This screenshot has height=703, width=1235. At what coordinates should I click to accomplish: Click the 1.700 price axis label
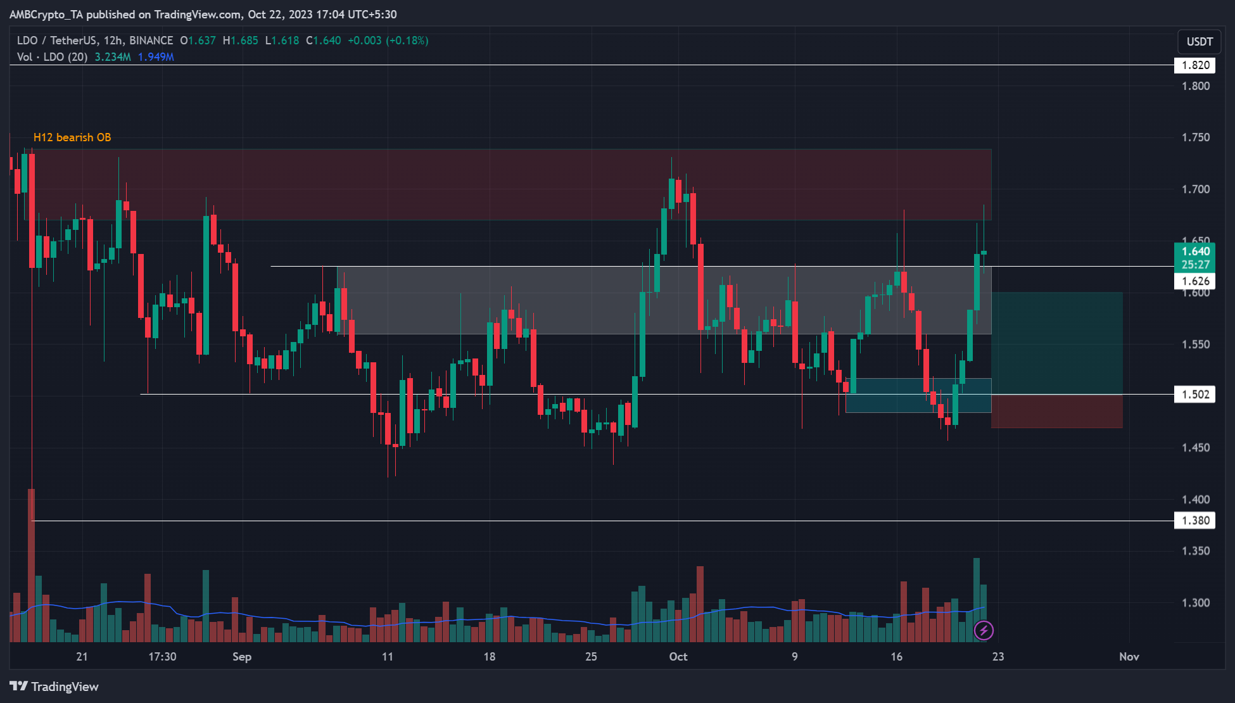click(1195, 189)
